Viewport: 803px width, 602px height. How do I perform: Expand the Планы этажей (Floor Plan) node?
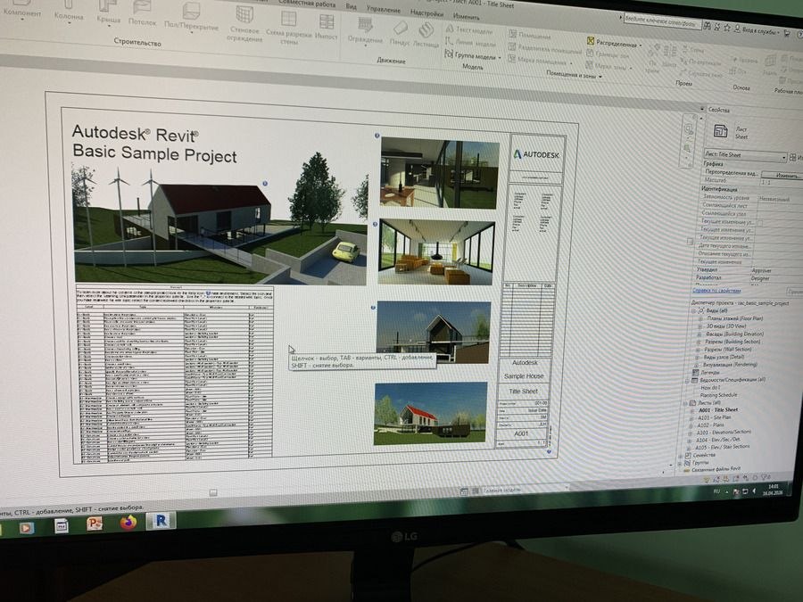699,318
